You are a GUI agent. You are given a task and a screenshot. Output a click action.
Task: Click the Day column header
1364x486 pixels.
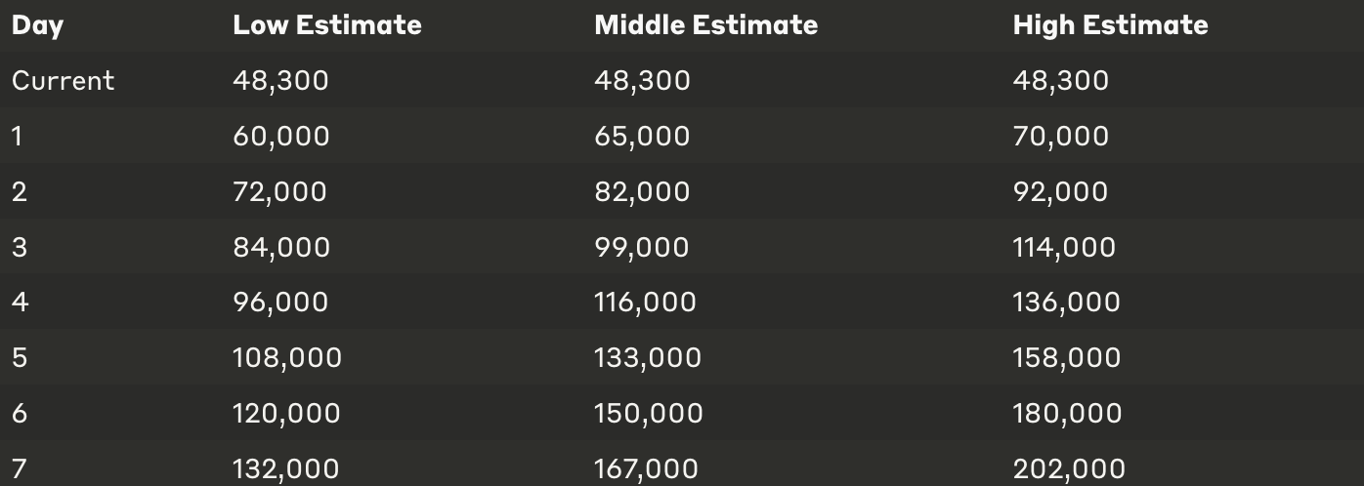coord(37,25)
